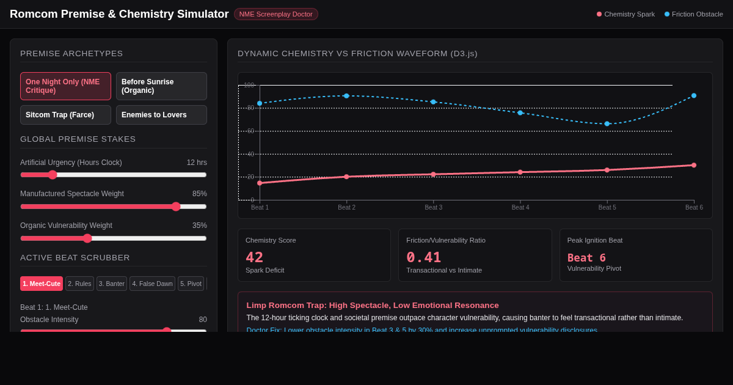
Task: Click the Friction data point at Beat 5
Action: tap(607, 124)
